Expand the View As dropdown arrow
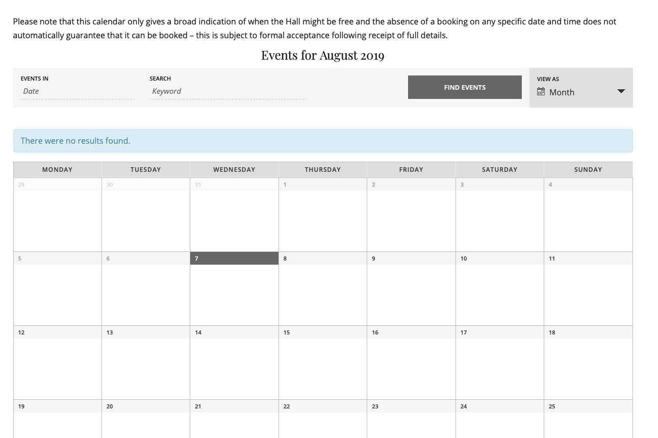This screenshot has width=658, height=438. pyautogui.click(x=621, y=92)
